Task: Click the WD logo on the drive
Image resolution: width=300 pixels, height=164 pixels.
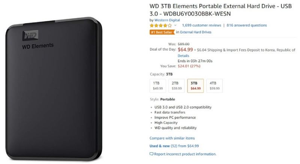Action: pyautogui.click(x=30, y=36)
